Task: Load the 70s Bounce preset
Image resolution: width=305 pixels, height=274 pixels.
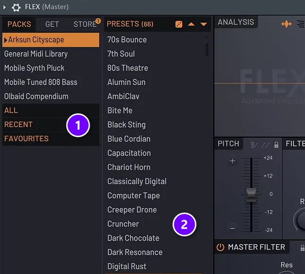Action: coord(127,40)
